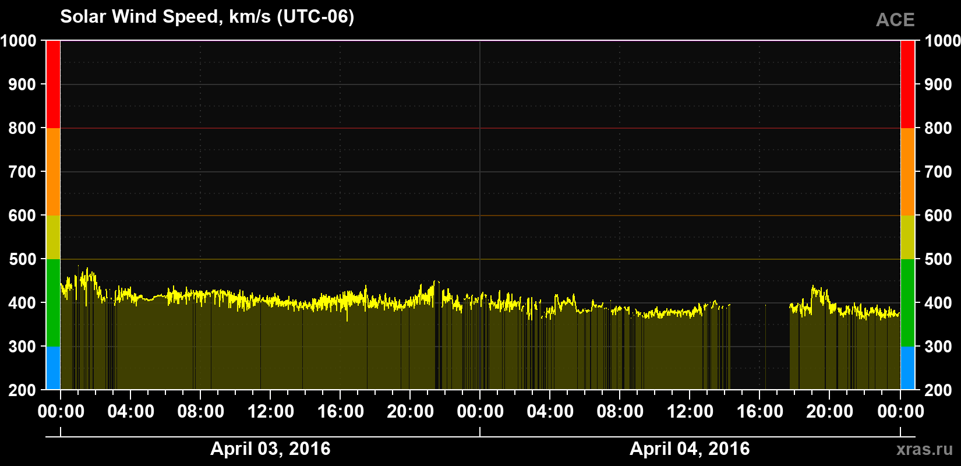Click the green band on the right scale
Viewport: 961px width, 466px height.
click(907, 303)
